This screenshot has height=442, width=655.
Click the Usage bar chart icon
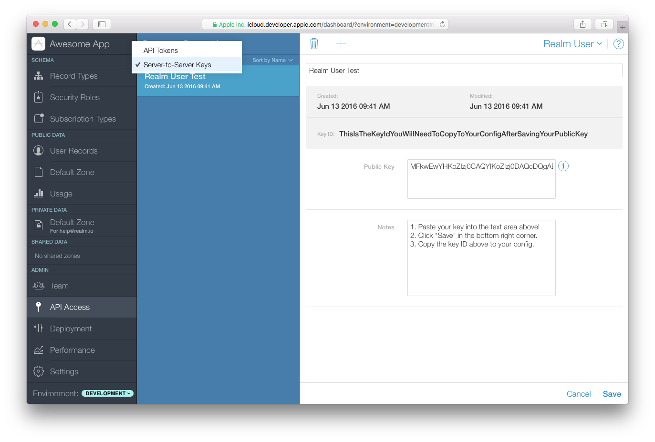[39, 193]
